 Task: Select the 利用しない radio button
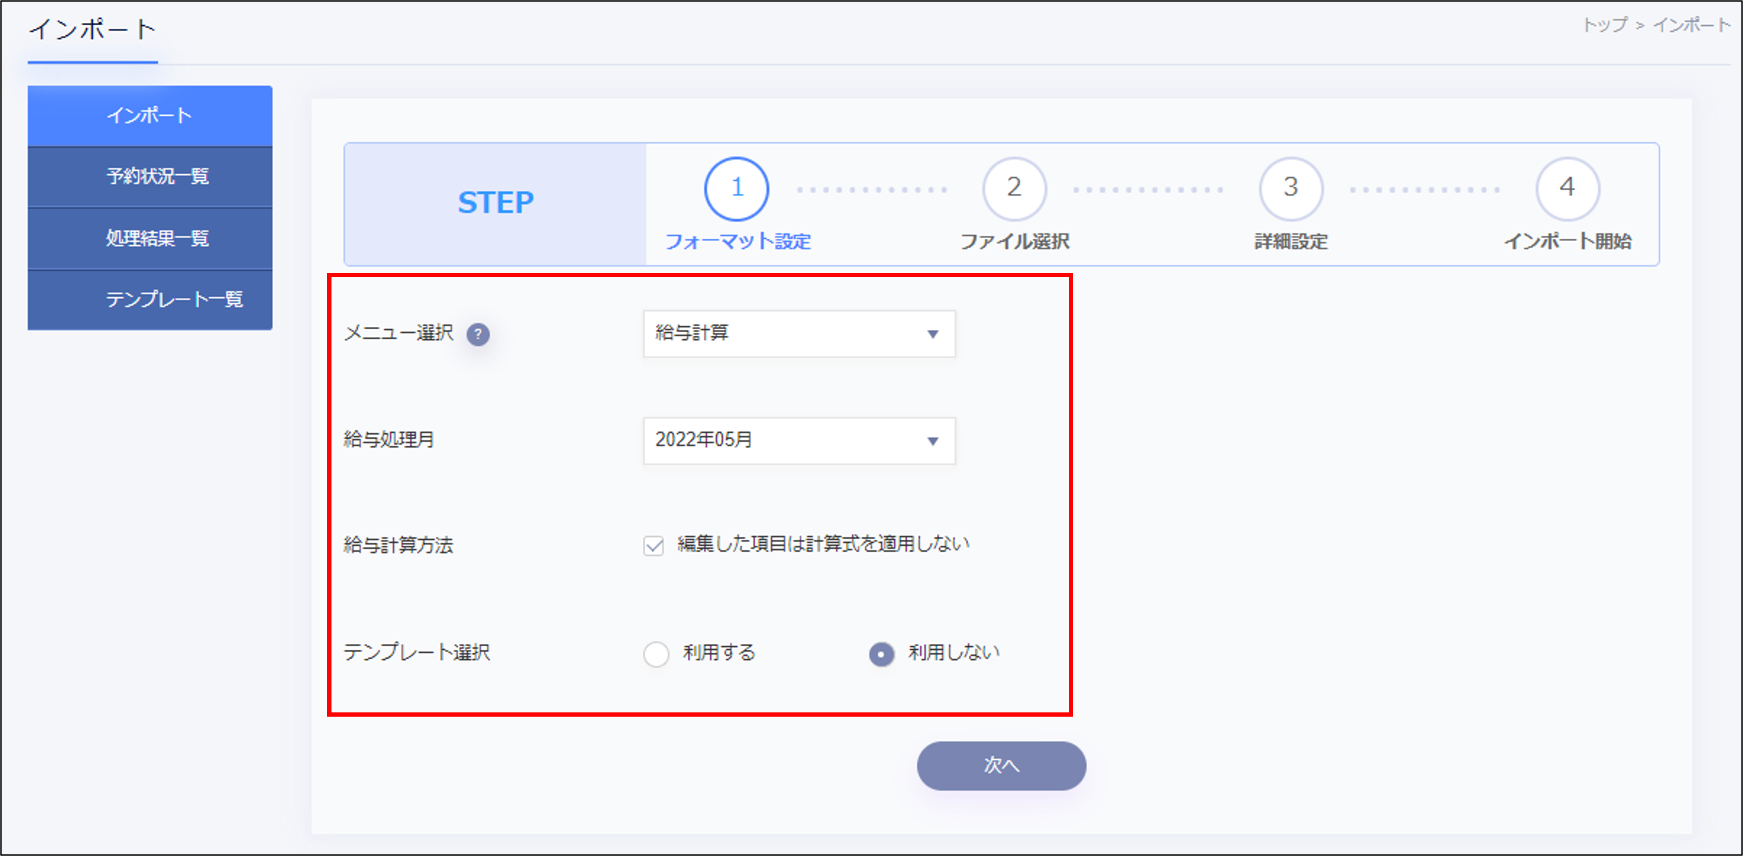click(881, 654)
